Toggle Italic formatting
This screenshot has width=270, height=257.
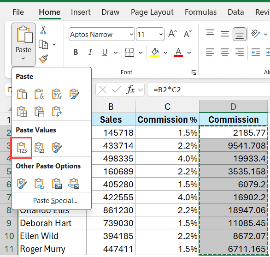pyautogui.click(x=90, y=52)
